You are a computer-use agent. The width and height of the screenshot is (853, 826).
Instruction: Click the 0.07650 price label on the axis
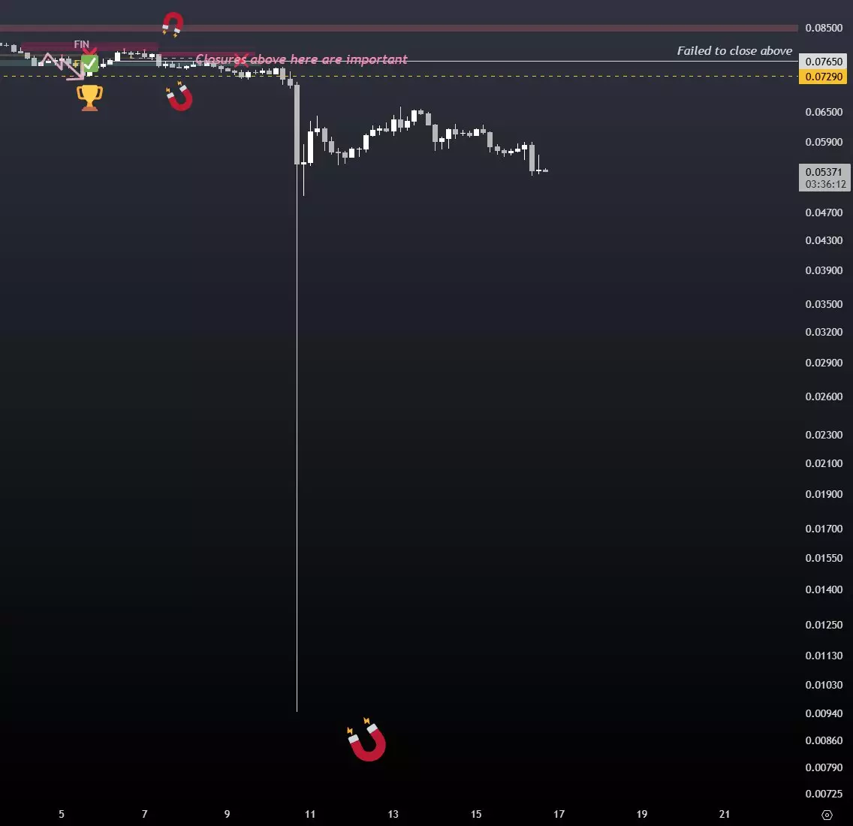(x=824, y=62)
